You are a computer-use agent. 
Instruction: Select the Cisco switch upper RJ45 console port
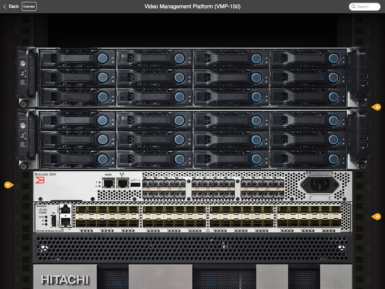click(66, 209)
